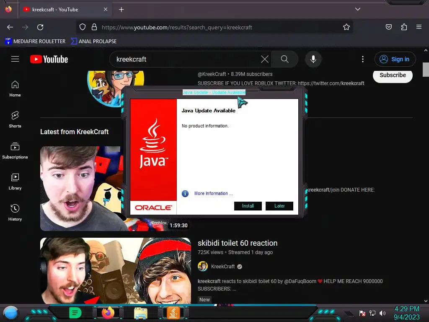
Task: Click the small KreekCraft avatar under video
Action: pyautogui.click(x=203, y=266)
